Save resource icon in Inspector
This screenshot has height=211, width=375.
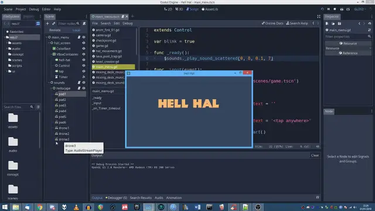click(x=339, y=23)
